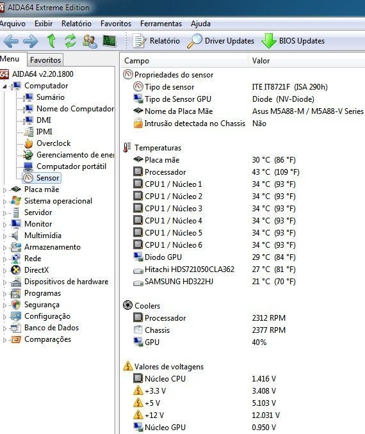The image size is (365, 434).
Task: Click the Valor column header
Action: point(307,61)
